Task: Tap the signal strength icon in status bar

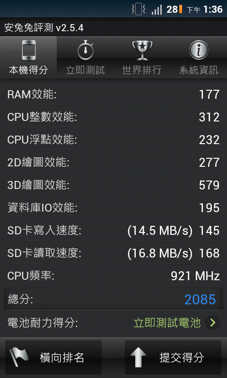Action: (157, 10)
